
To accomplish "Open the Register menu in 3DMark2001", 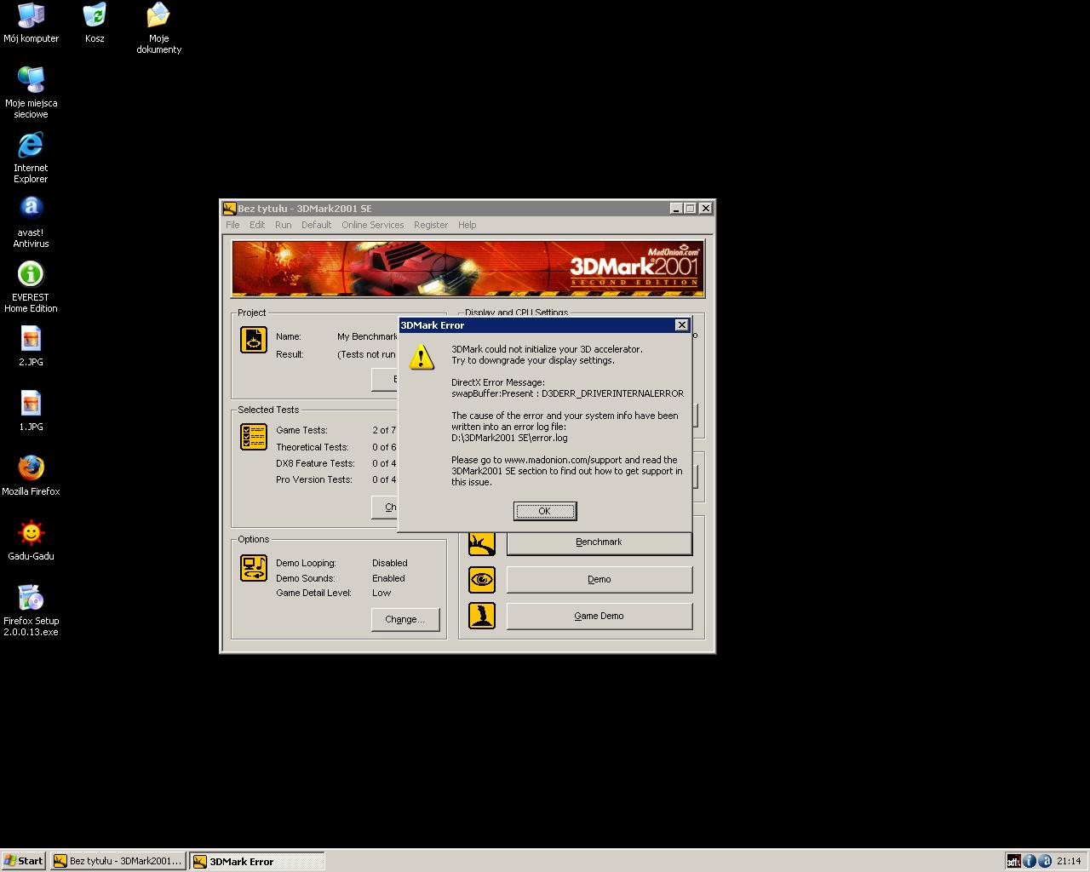I will 431,225.
